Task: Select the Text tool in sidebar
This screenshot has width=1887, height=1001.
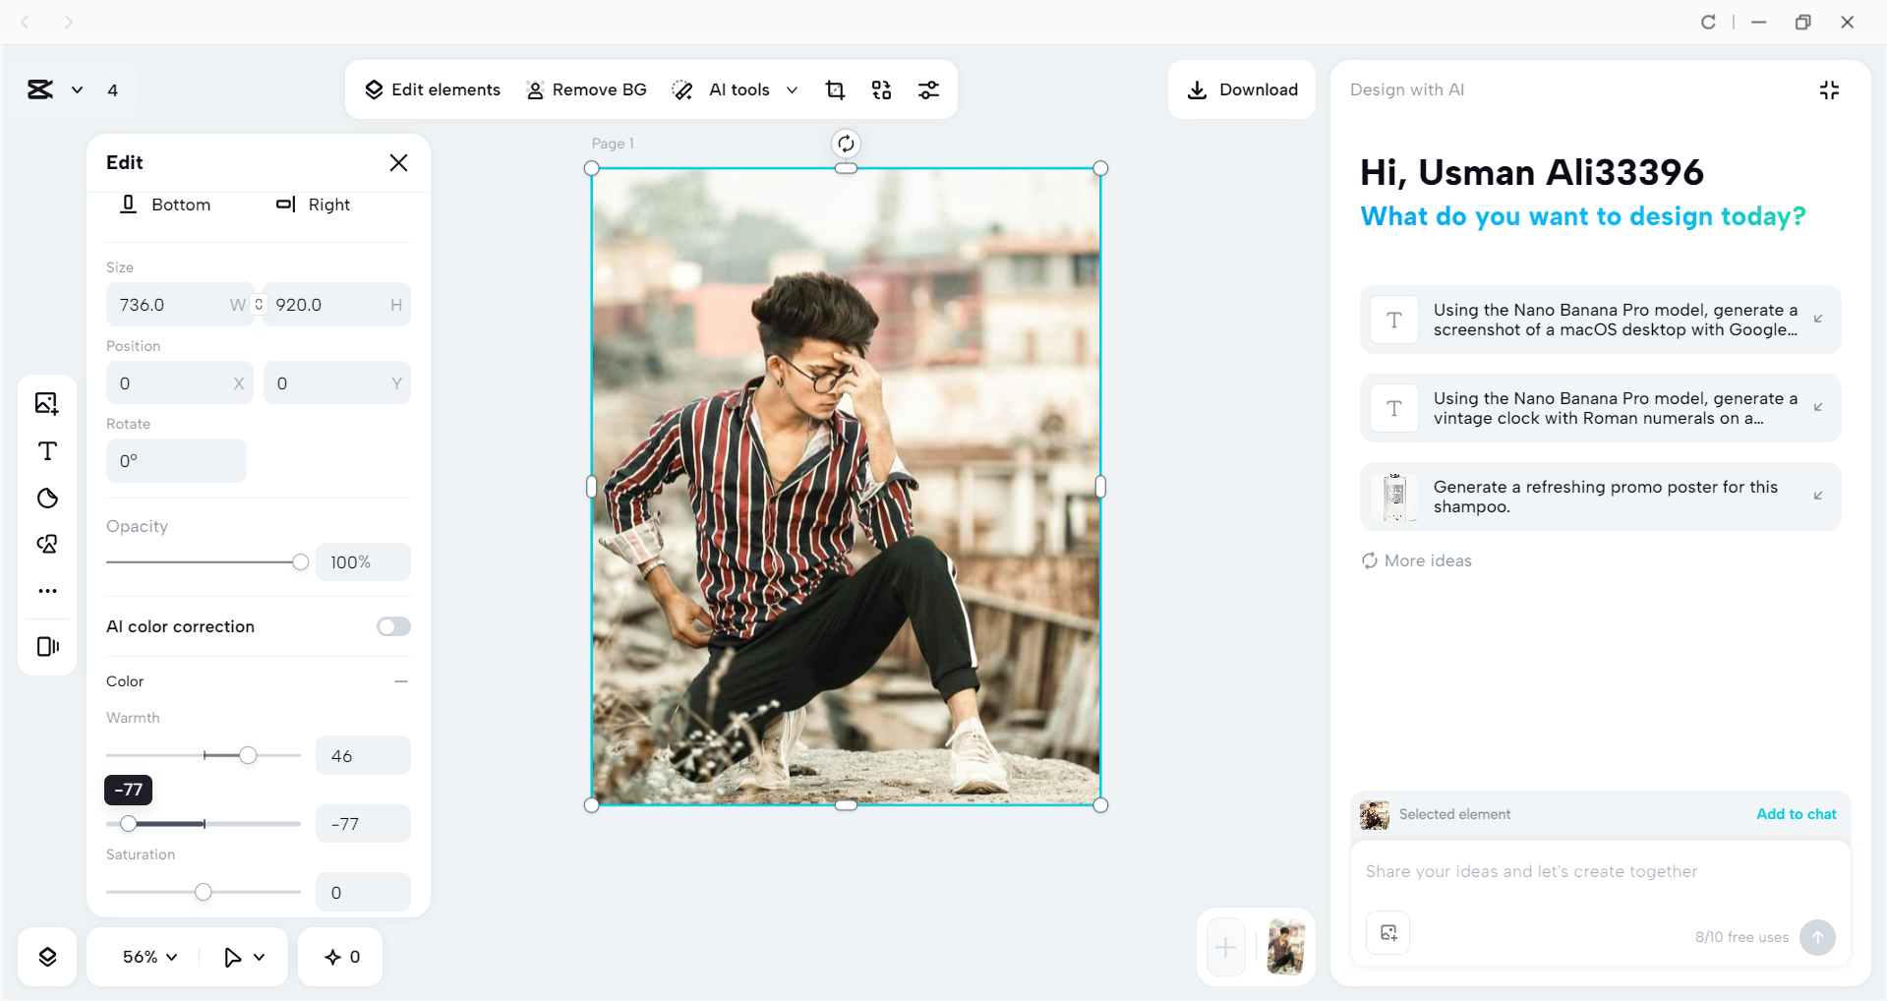Action: [47, 450]
